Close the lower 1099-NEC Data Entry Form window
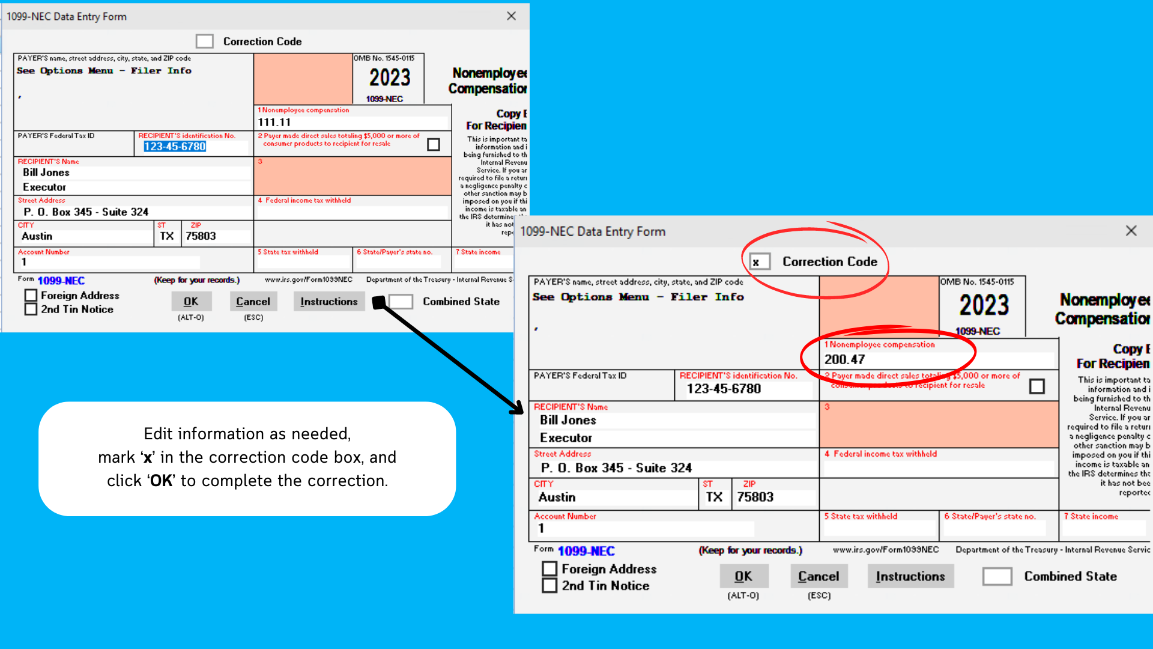This screenshot has height=649, width=1153. [x=1131, y=231]
